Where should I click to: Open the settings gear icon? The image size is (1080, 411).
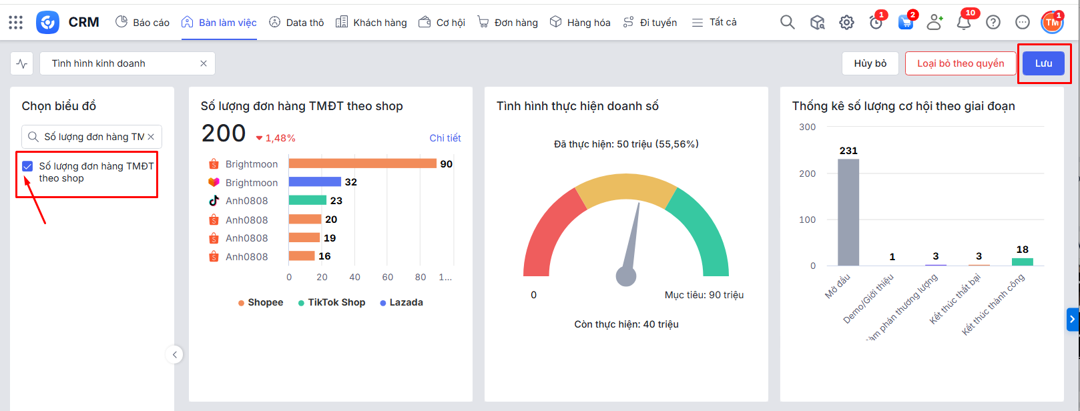(x=846, y=23)
